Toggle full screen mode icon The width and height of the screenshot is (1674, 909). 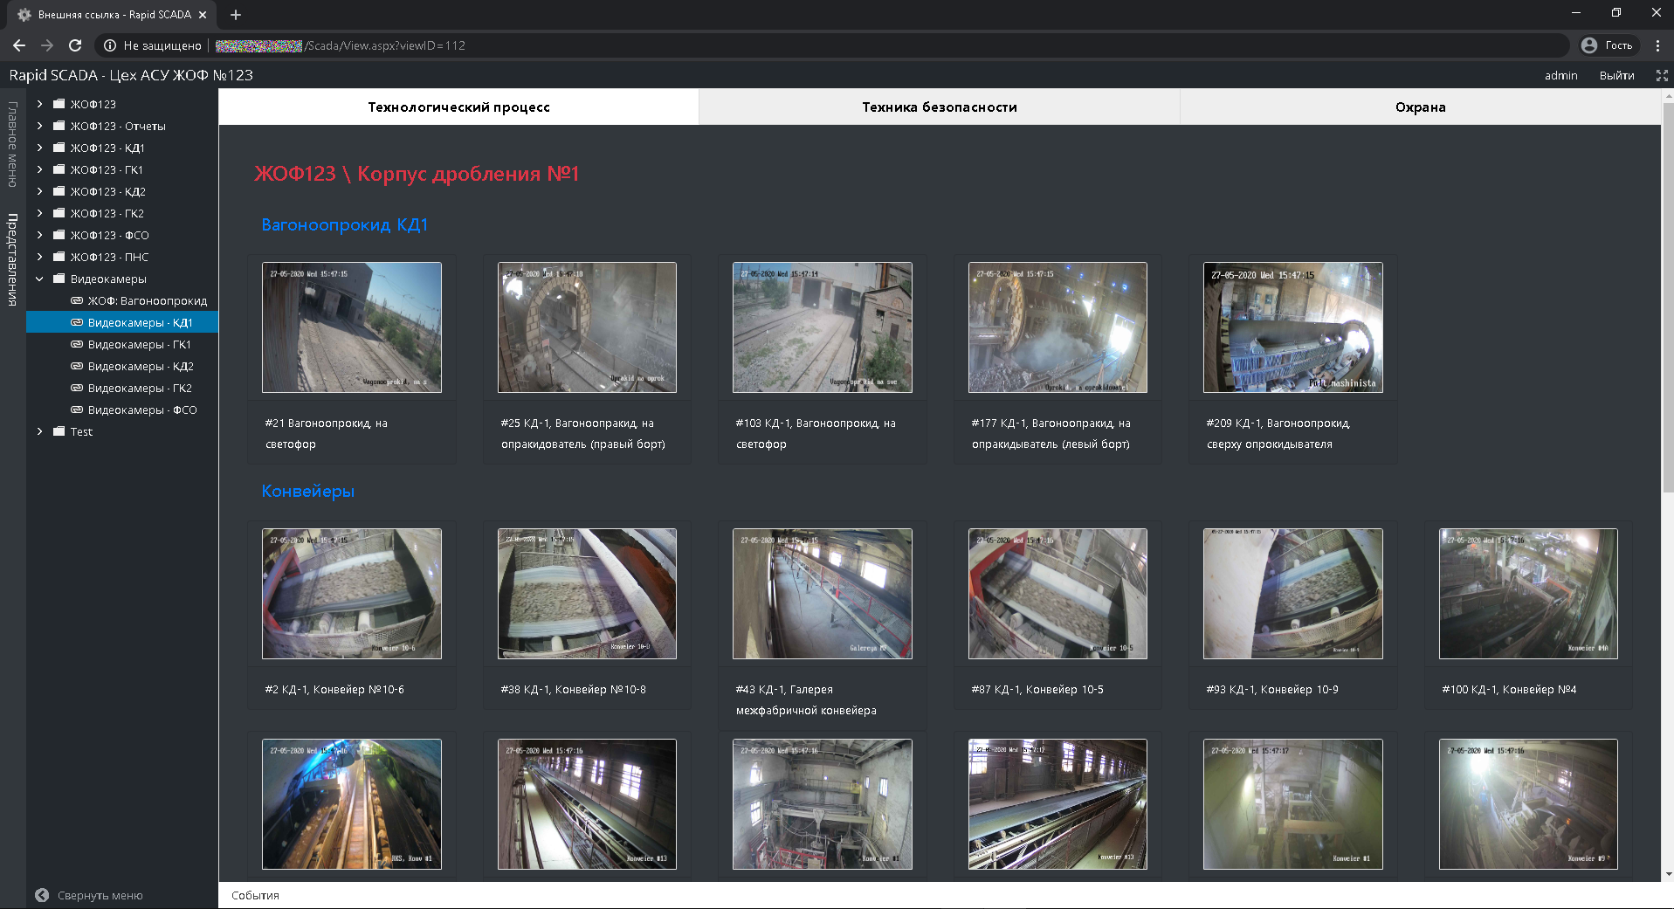1662,76
